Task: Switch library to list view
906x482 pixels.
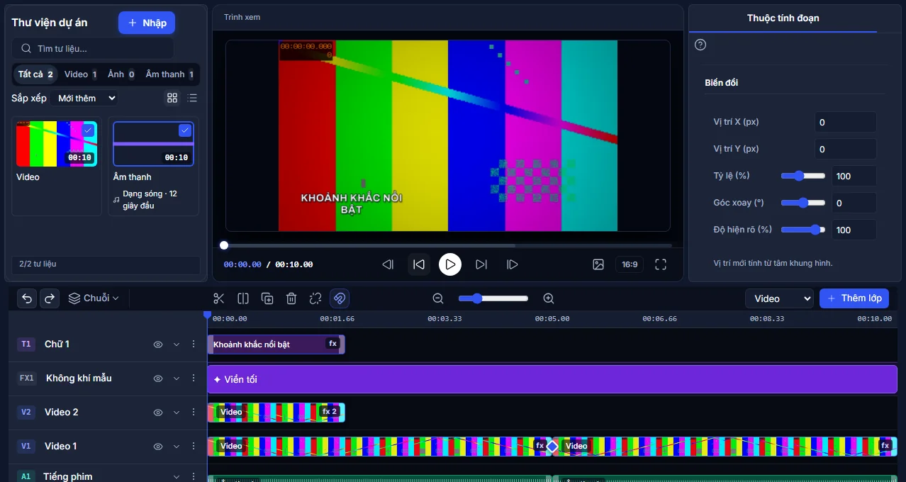Action: tap(192, 98)
